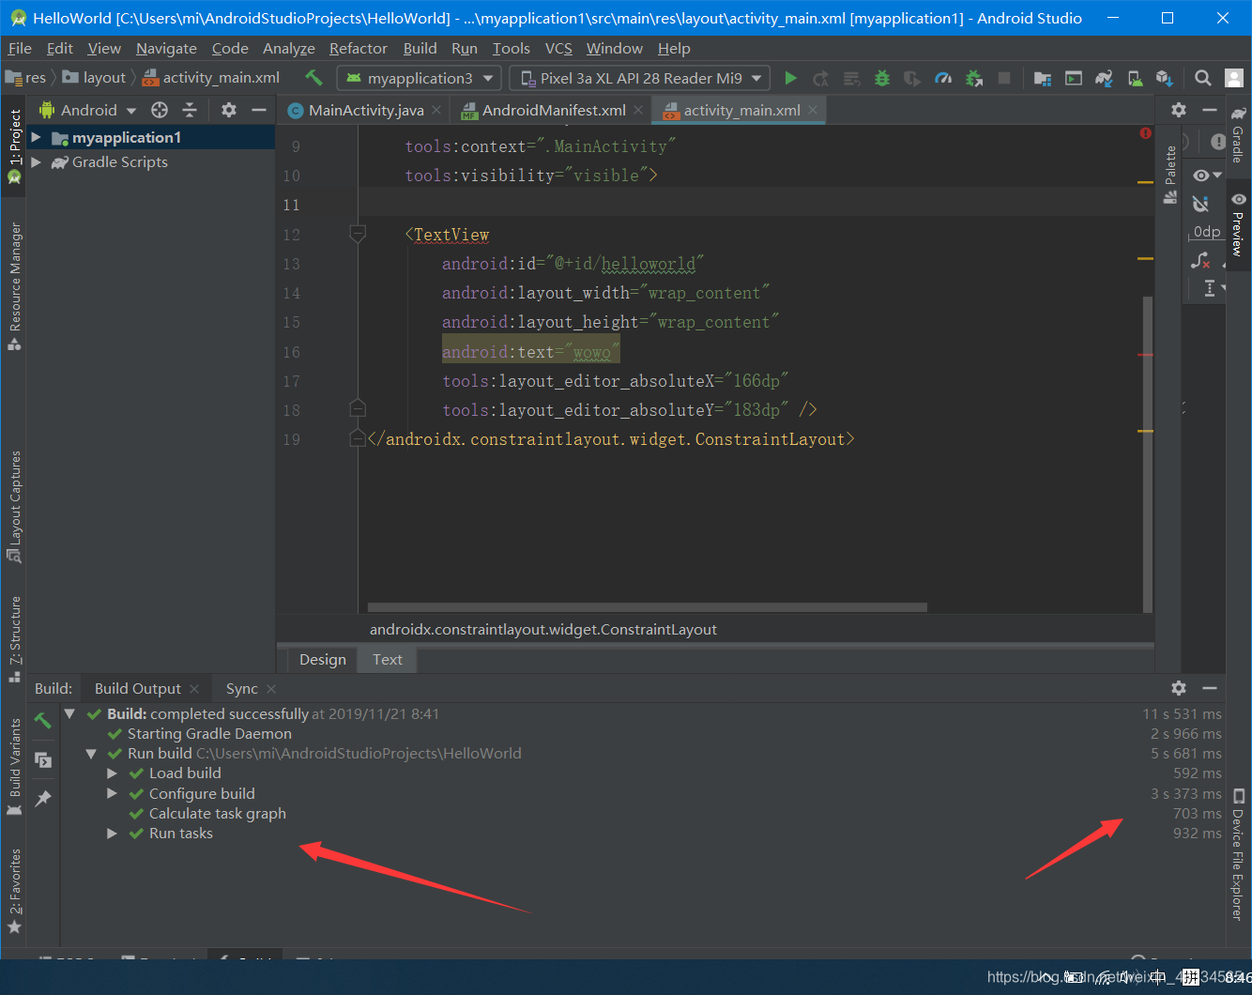The height and width of the screenshot is (995, 1252).
Task: Open the Pixel 3a XL device dropdown
Action: pos(640,78)
